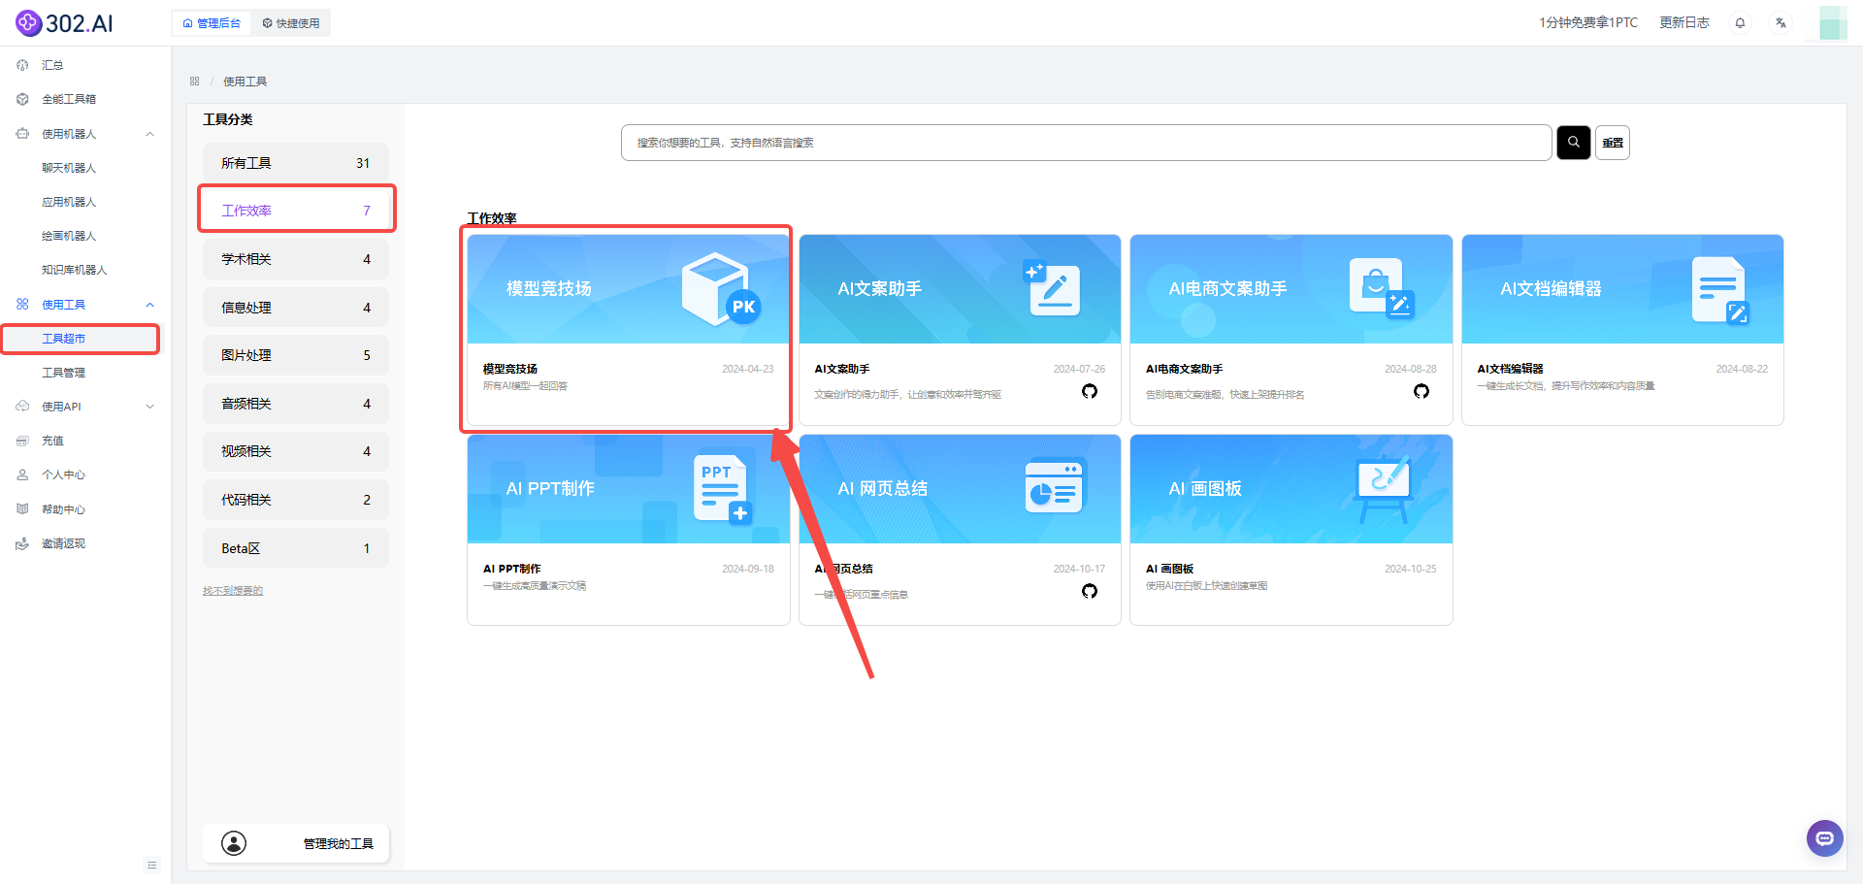Click the AI 网页总结 browser chart icon

pos(1056,485)
